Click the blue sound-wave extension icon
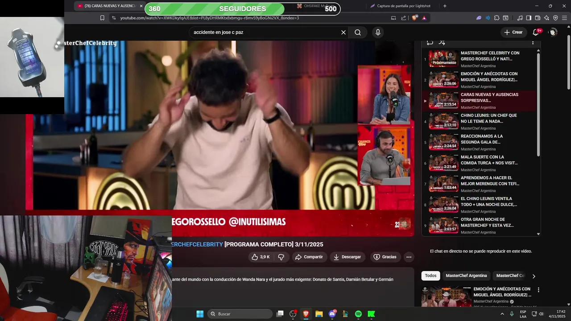 pyautogui.click(x=488, y=18)
